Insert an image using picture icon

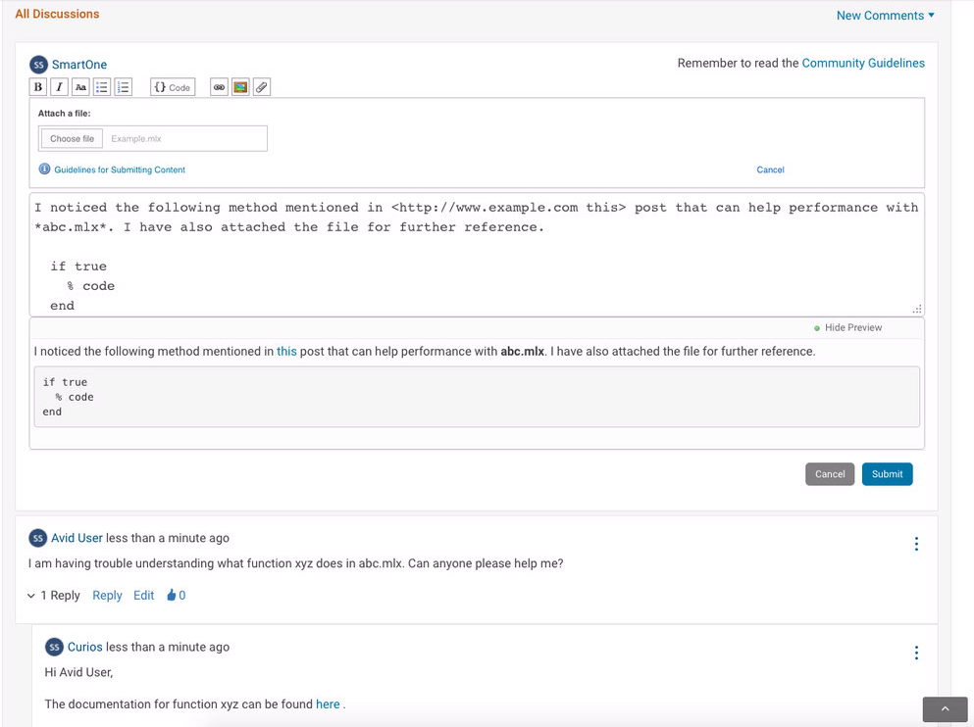240,87
